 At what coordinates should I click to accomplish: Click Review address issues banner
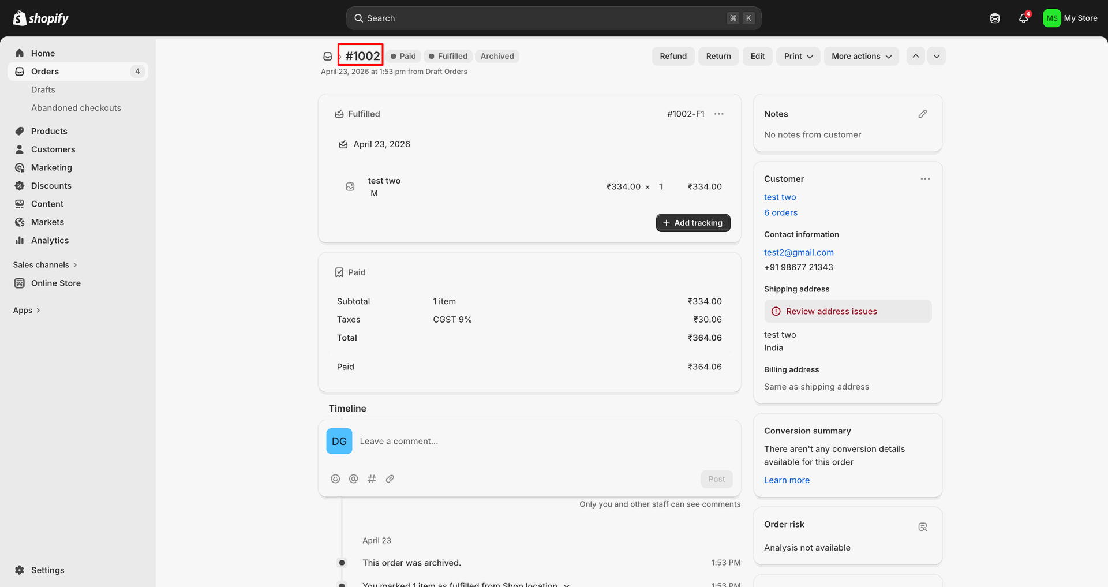(848, 312)
